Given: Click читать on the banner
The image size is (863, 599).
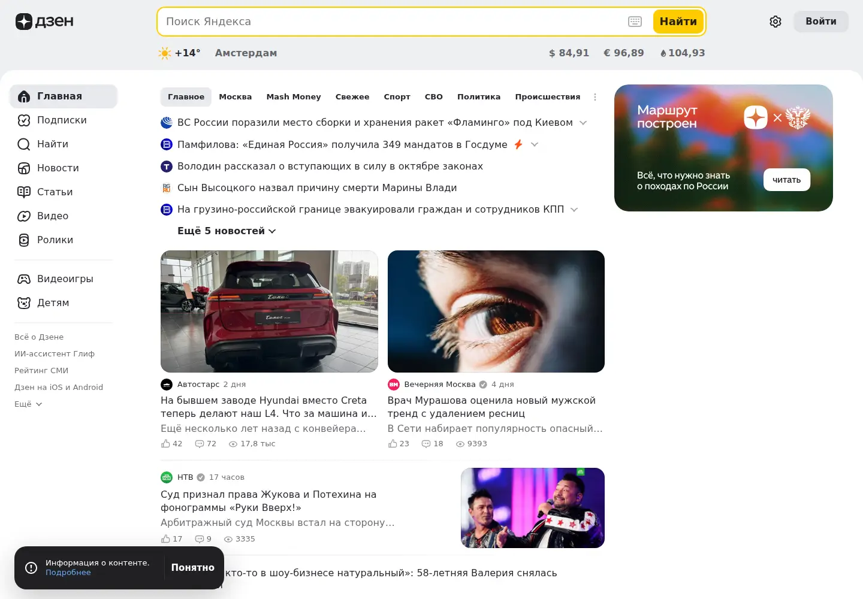Looking at the screenshot, I should (787, 180).
